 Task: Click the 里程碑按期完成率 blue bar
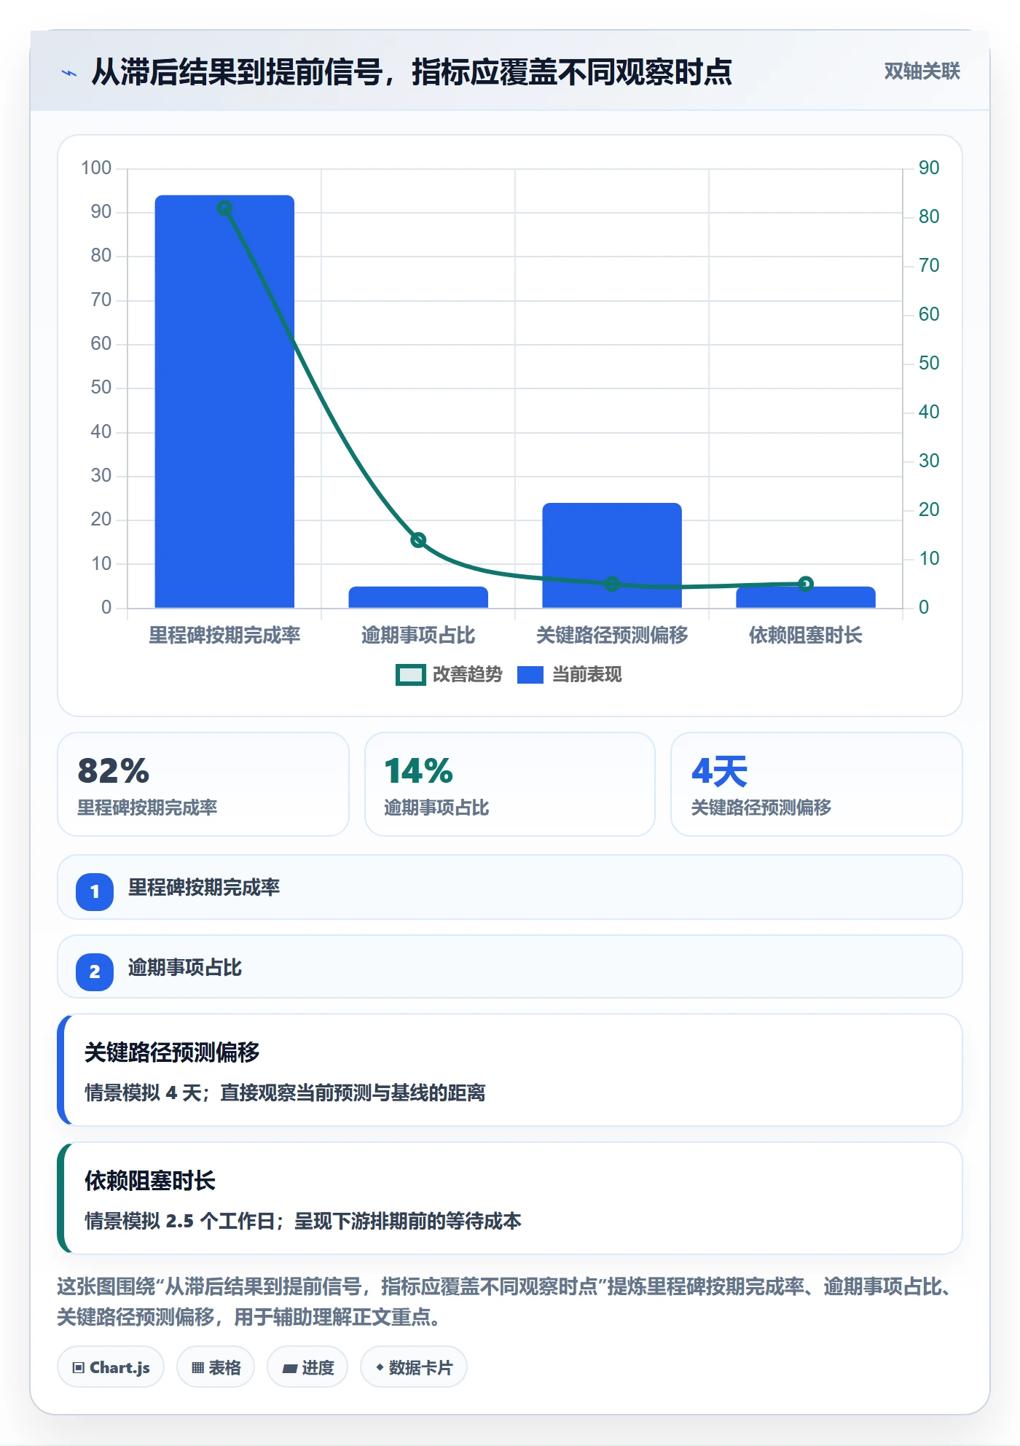click(x=224, y=402)
